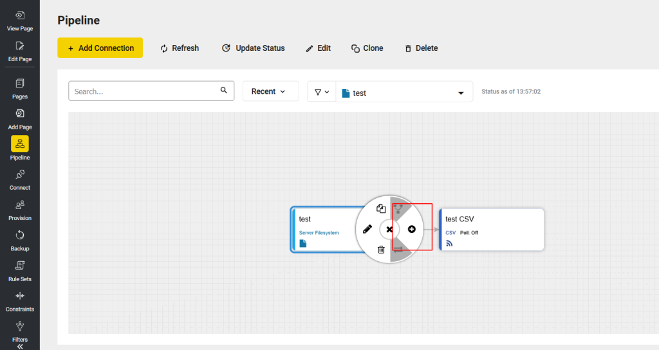The image size is (659, 350).
Task: Click the copy icon in radial menu
Action: 381,208
